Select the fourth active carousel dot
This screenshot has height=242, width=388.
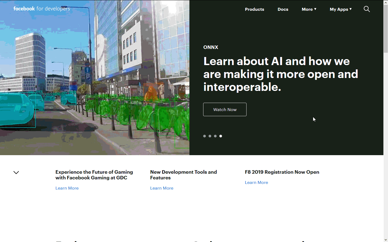(221, 136)
